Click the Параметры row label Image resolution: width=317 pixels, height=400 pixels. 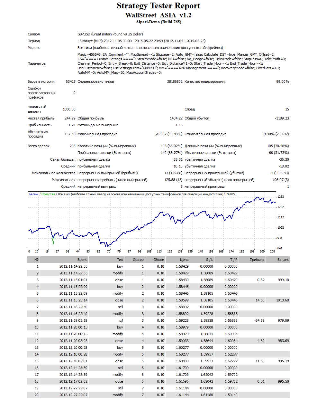[37, 63]
